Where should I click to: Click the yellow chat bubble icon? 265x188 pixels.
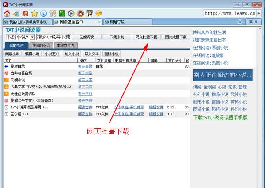point(98,13)
